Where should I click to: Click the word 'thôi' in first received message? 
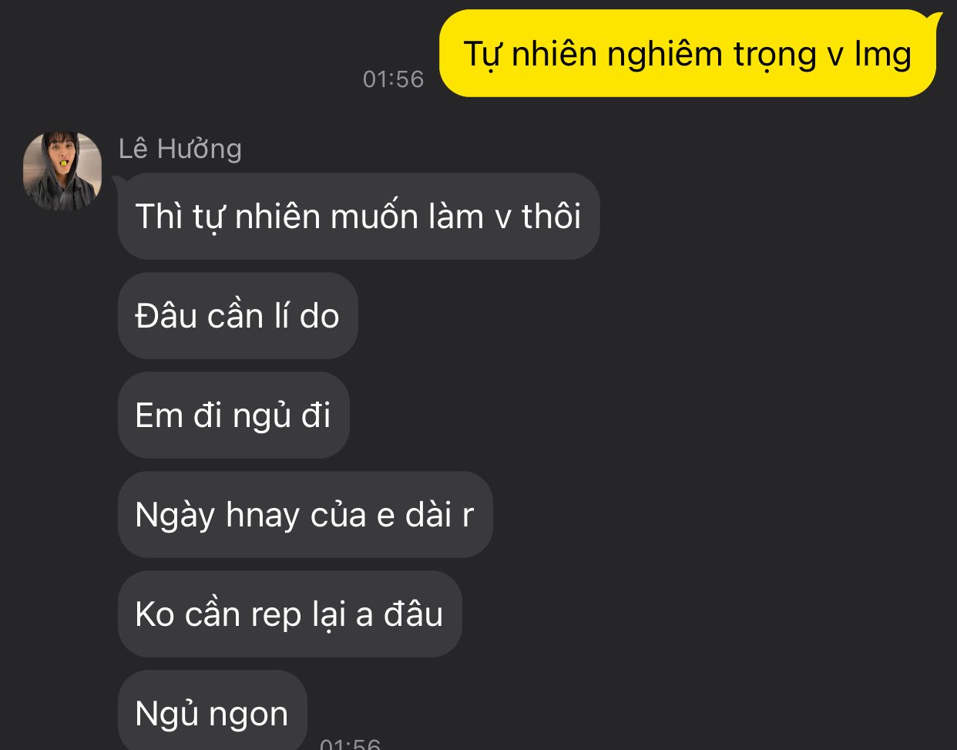click(x=552, y=217)
